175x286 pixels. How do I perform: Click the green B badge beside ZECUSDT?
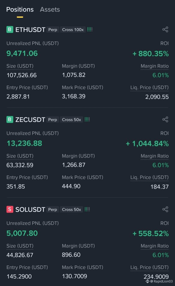pos(10,120)
